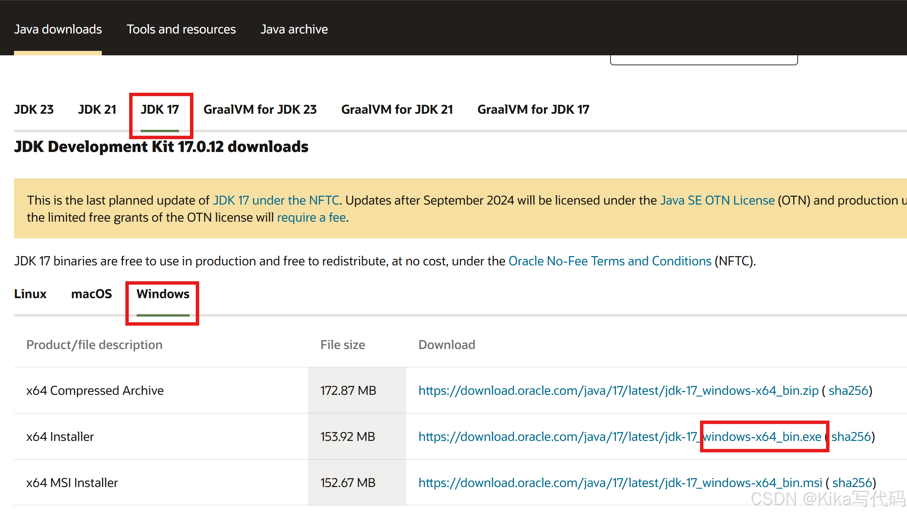Open Oracle No-Fee Terms and Conditions link
Viewport: 907px width, 514px height.
610,261
